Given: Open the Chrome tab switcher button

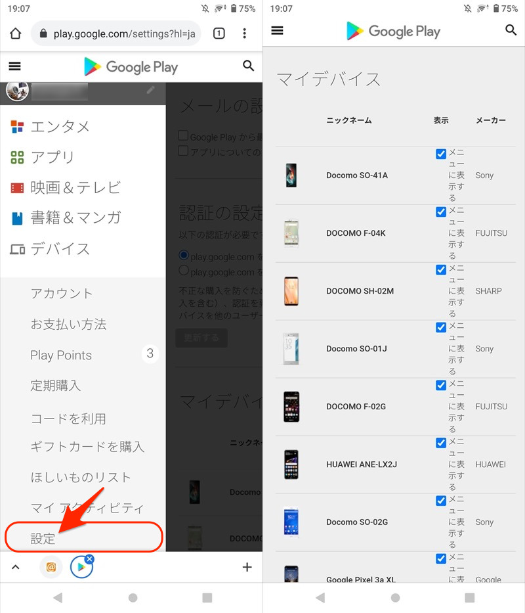Looking at the screenshot, I should [x=219, y=34].
